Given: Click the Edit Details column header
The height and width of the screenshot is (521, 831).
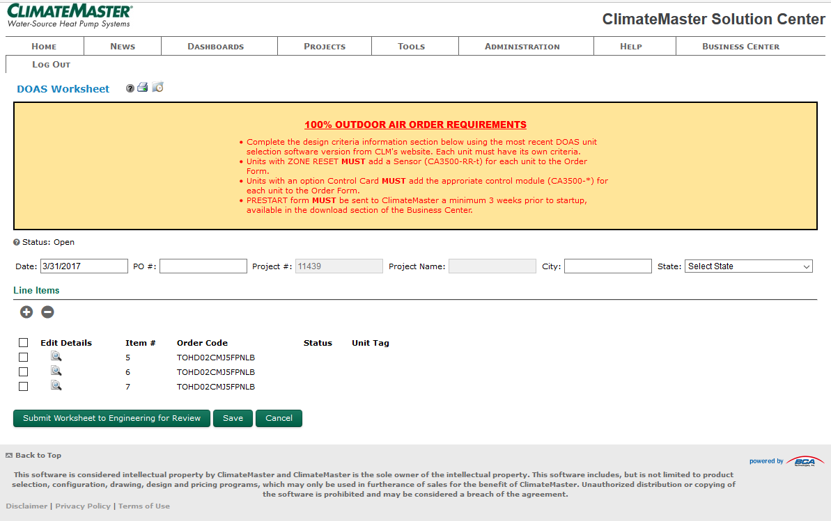Looking at the screenshot, I should [66, 343].
